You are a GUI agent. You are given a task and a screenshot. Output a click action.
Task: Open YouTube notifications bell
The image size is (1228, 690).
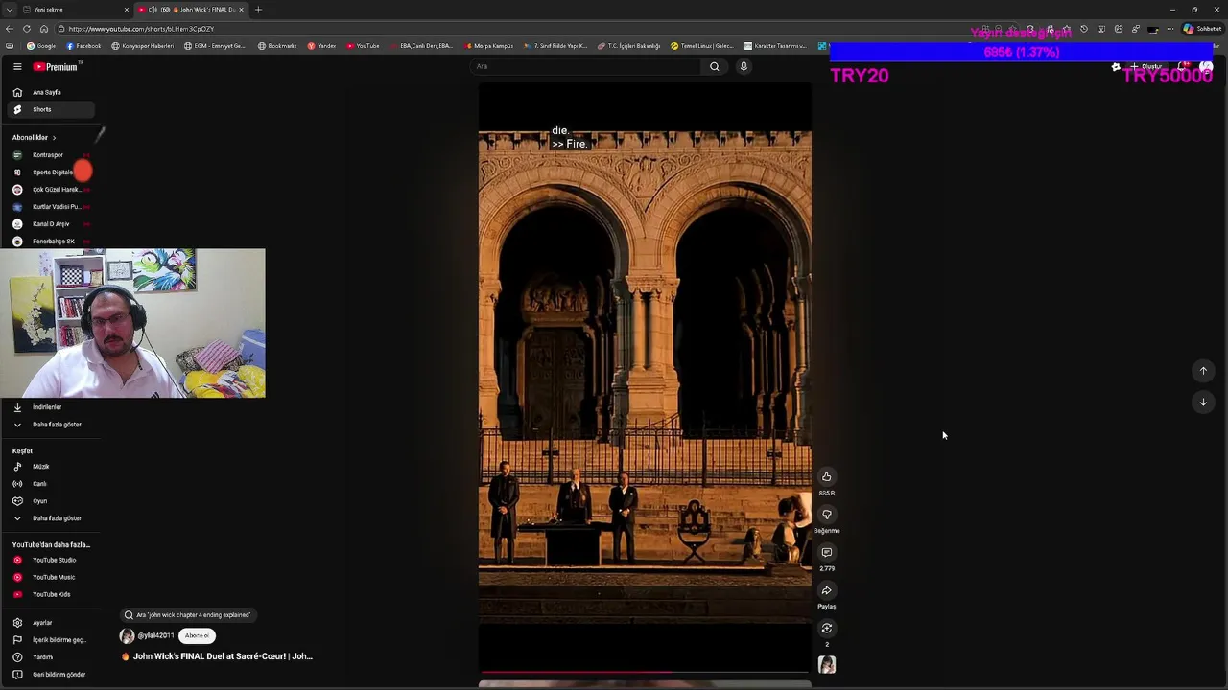click(x=1184, y=67)
